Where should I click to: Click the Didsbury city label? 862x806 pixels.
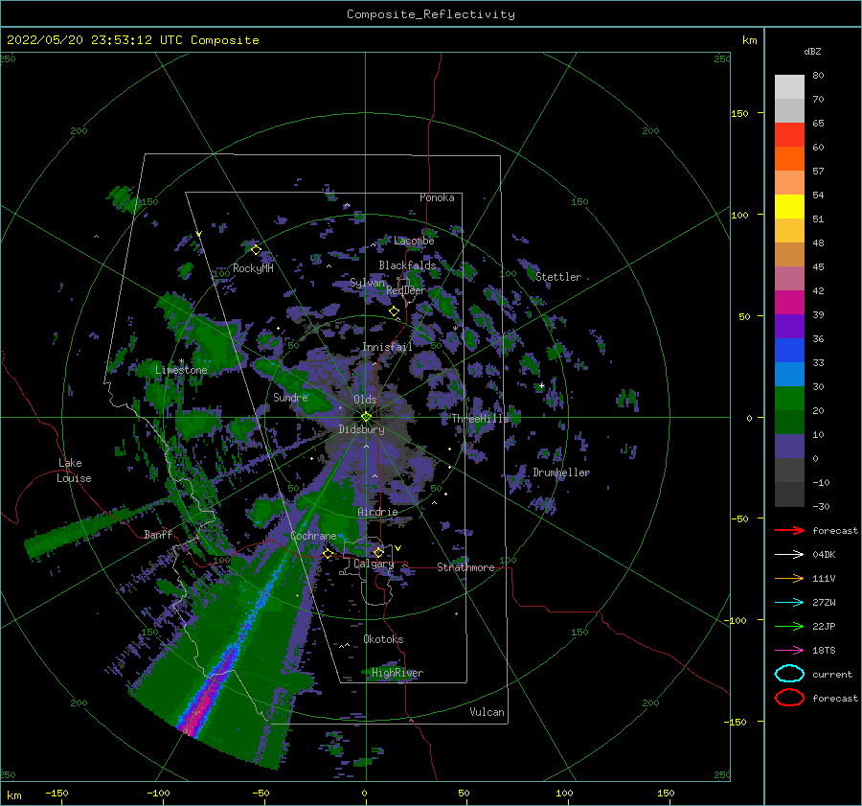point(361,429)
